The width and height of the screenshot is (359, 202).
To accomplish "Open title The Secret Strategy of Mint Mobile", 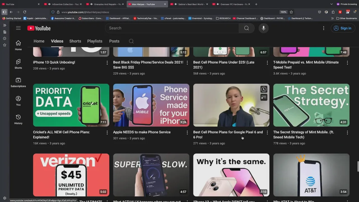I will pyautogui.click(x=303, y=135).
